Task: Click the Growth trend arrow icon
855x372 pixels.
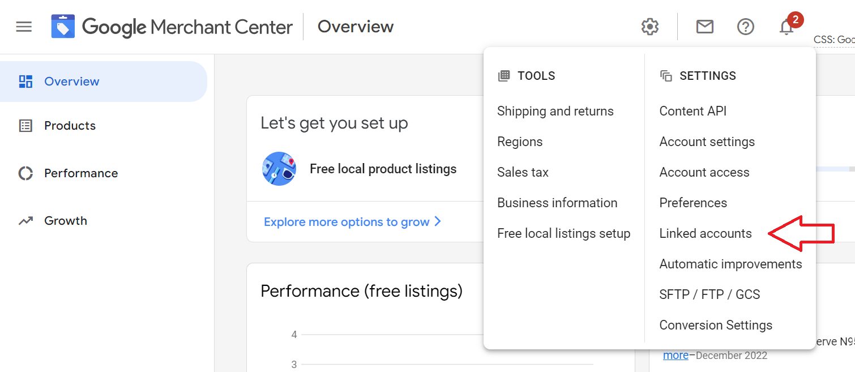Action: tap(25, 221)
